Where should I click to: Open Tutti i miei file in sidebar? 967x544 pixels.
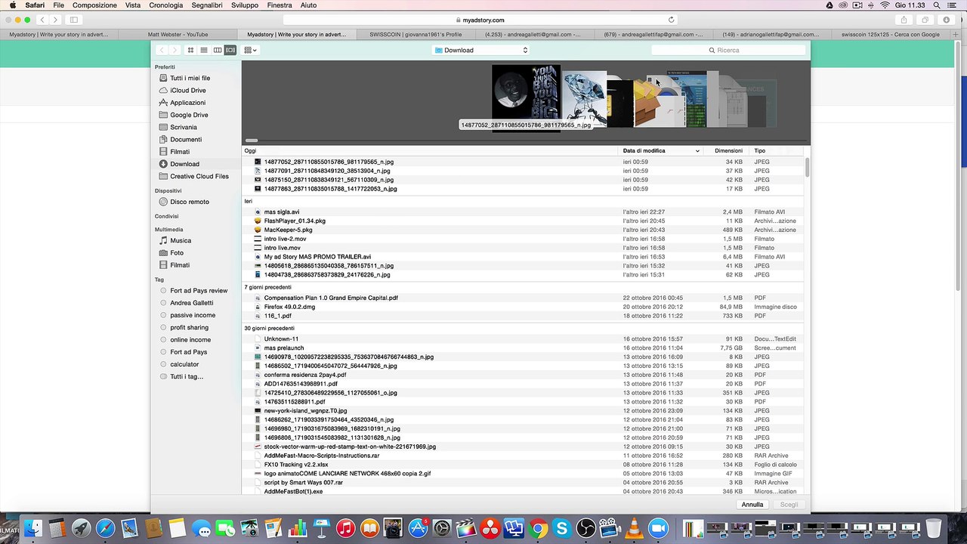pos(190,78)
